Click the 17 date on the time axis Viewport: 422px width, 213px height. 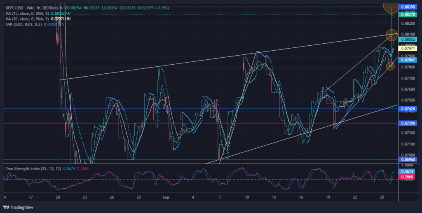coord(30,197)
